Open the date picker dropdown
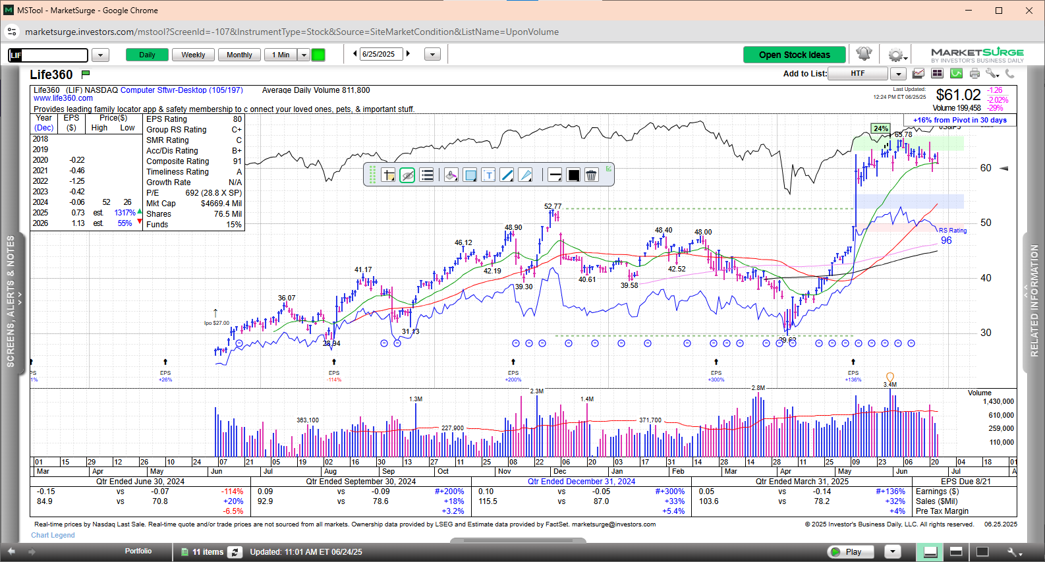The height and width of the screenshot is (562, 1045). [432, 55]
